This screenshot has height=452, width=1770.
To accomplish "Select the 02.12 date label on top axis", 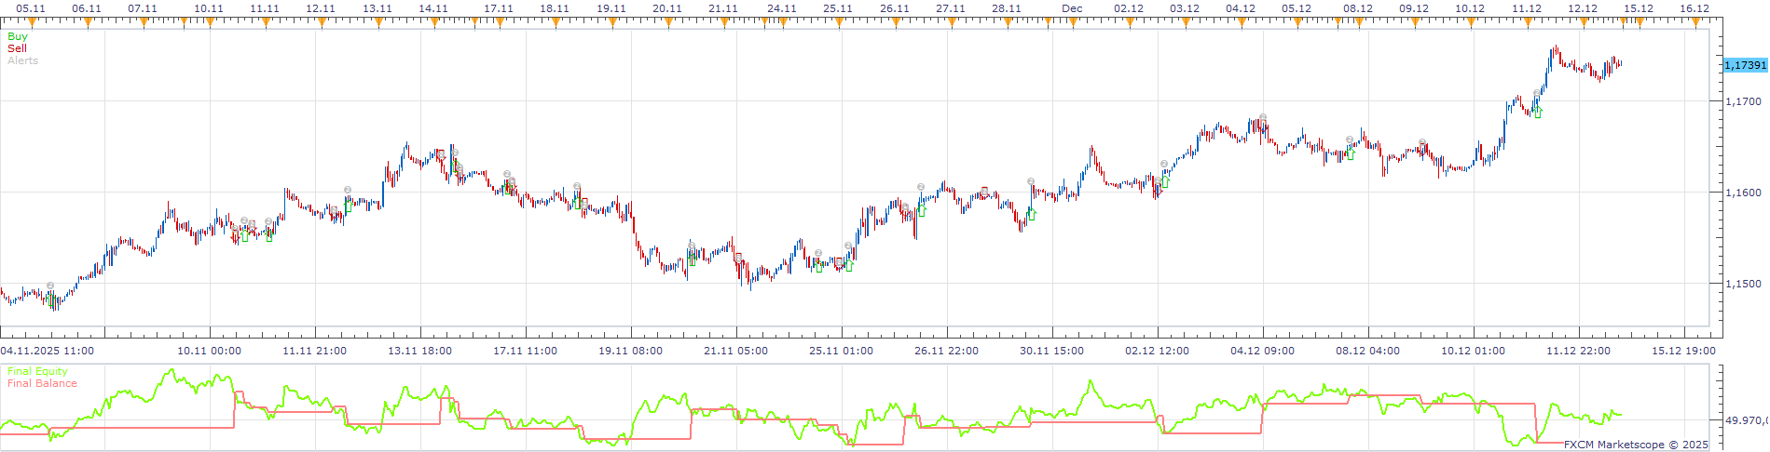I will pyautogui.click(x=1129, y=8).
